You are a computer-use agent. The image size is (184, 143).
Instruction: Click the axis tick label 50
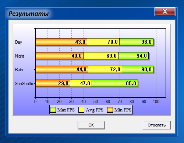[x=96, y=102]
